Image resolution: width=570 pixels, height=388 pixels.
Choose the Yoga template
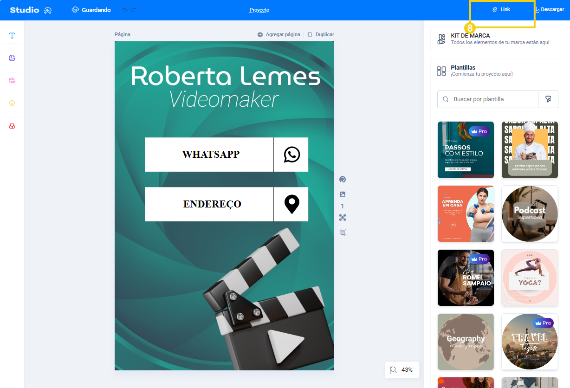click(x=530, y=278)
